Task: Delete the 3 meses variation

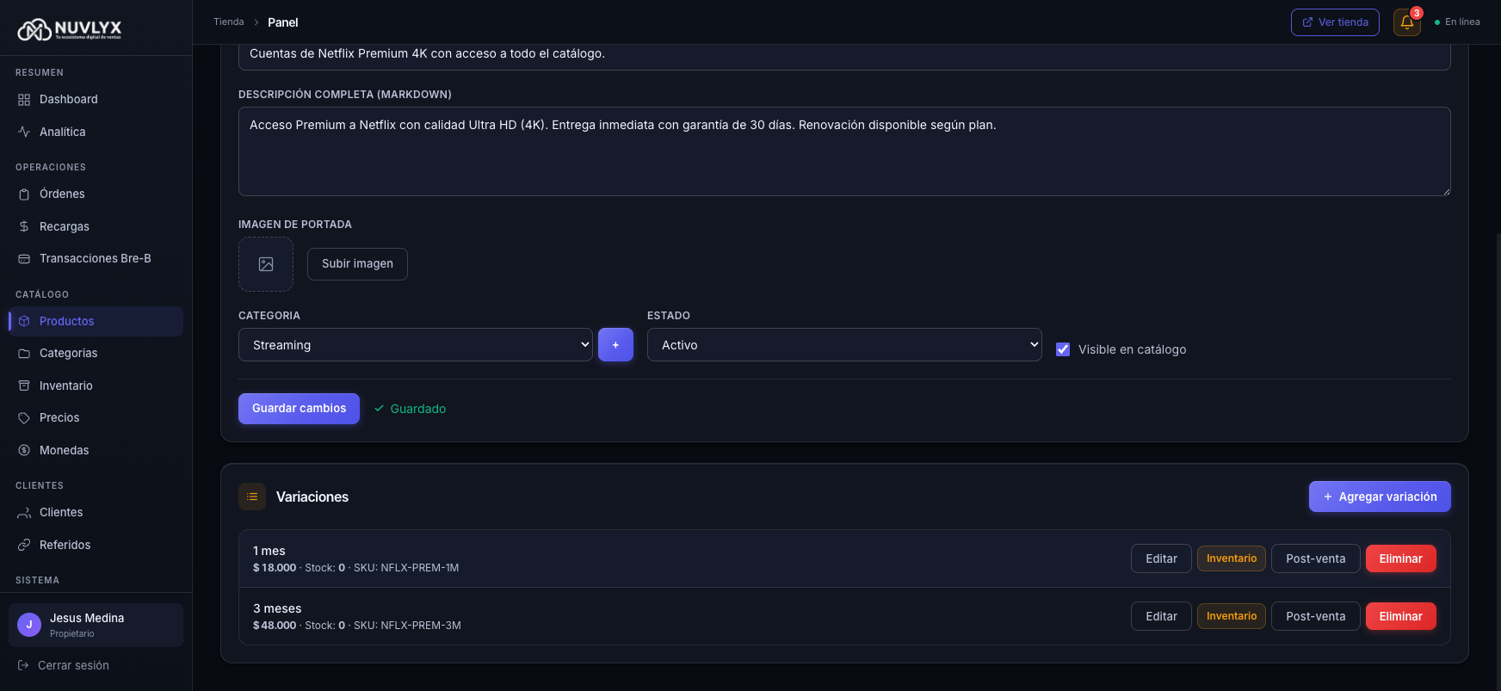Action: pyautogui.click(x=1401, y=616)
